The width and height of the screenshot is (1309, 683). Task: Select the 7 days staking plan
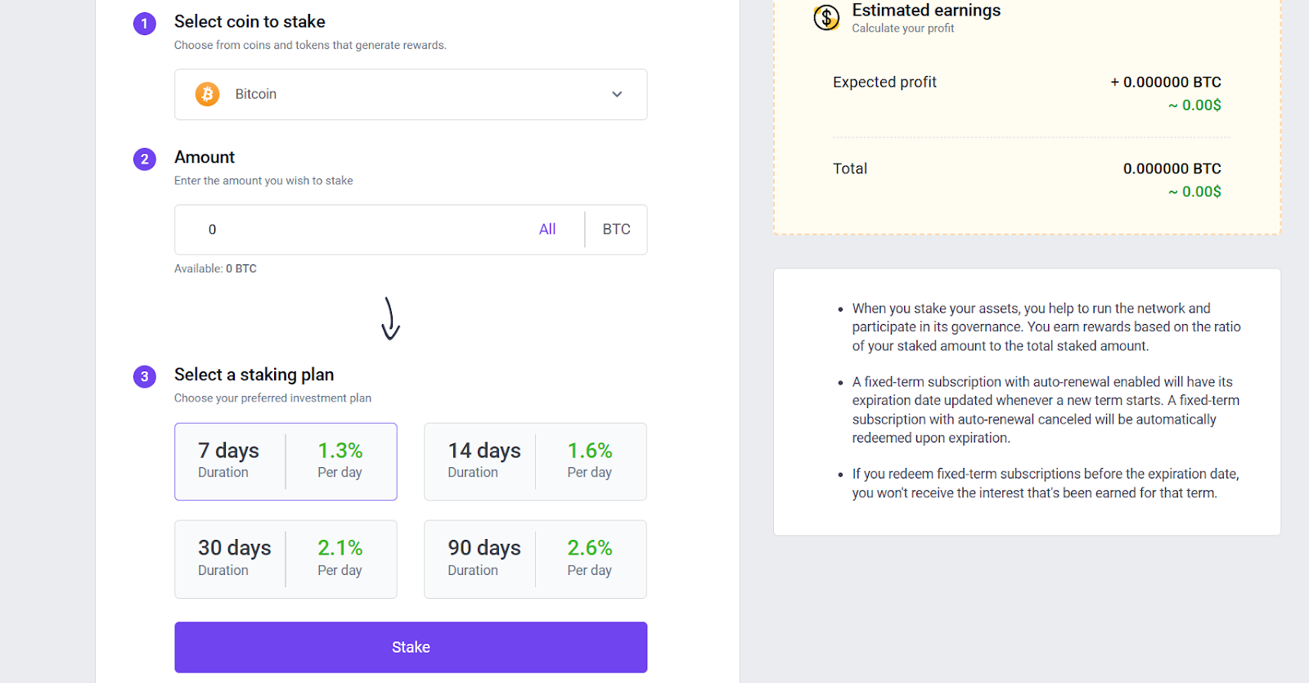[x=286, y=461]
